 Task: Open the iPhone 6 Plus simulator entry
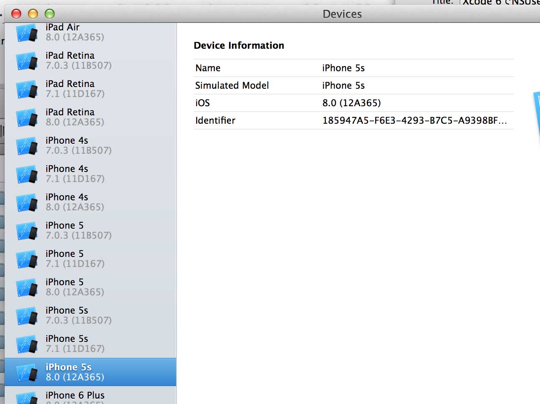90,396
